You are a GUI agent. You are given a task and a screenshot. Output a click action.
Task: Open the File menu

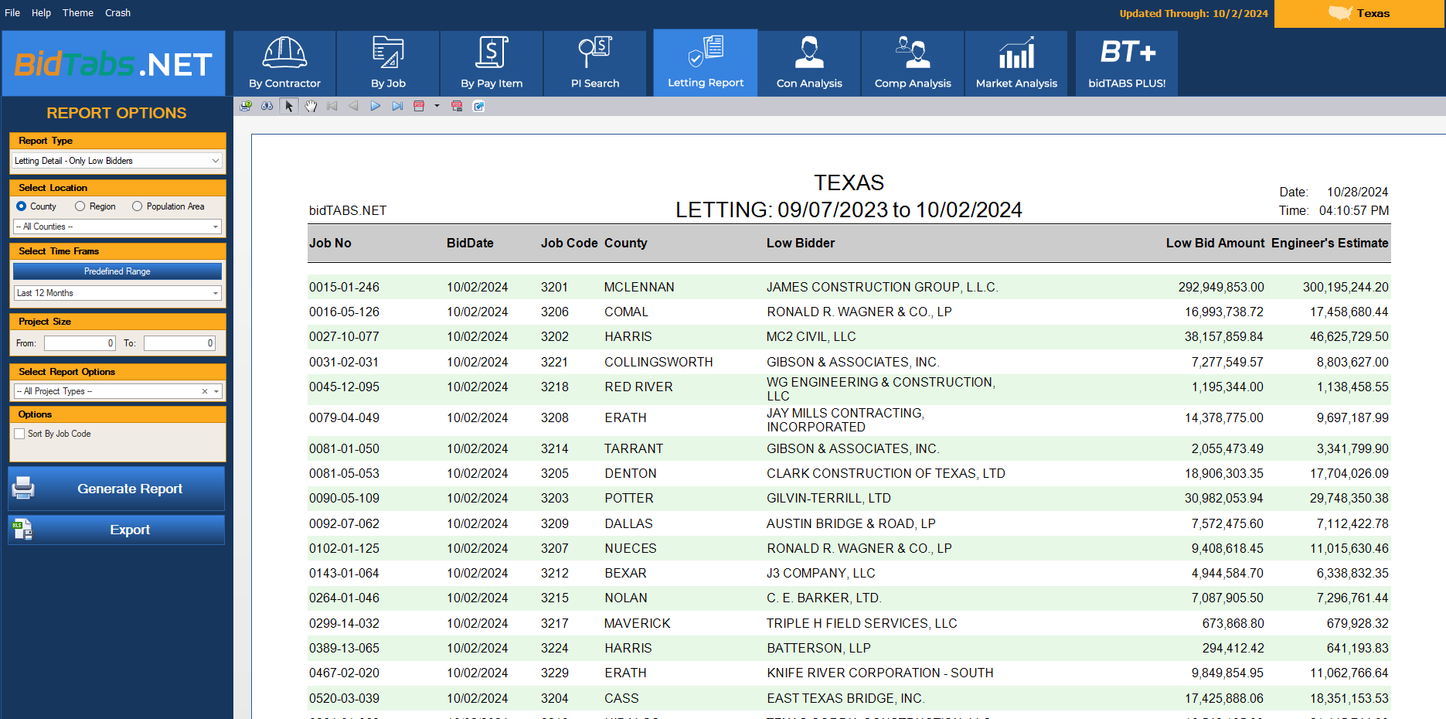12,13
